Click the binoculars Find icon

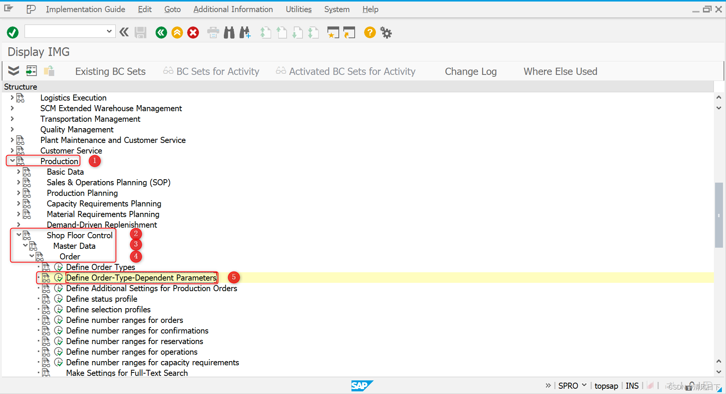coord(229,33)
